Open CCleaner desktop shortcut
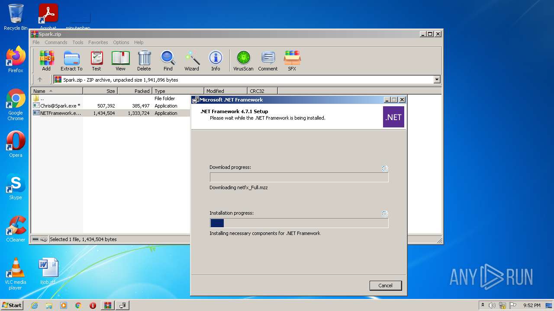 click(16, 229)
